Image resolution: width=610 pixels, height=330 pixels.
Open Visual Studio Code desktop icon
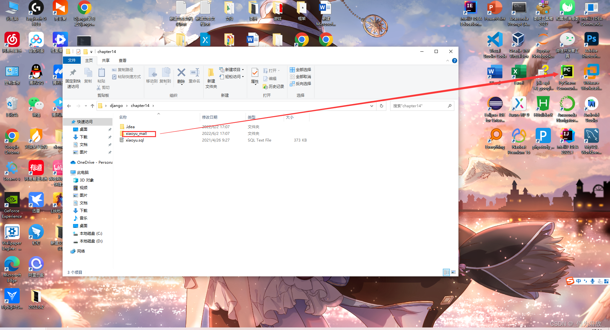495,45
